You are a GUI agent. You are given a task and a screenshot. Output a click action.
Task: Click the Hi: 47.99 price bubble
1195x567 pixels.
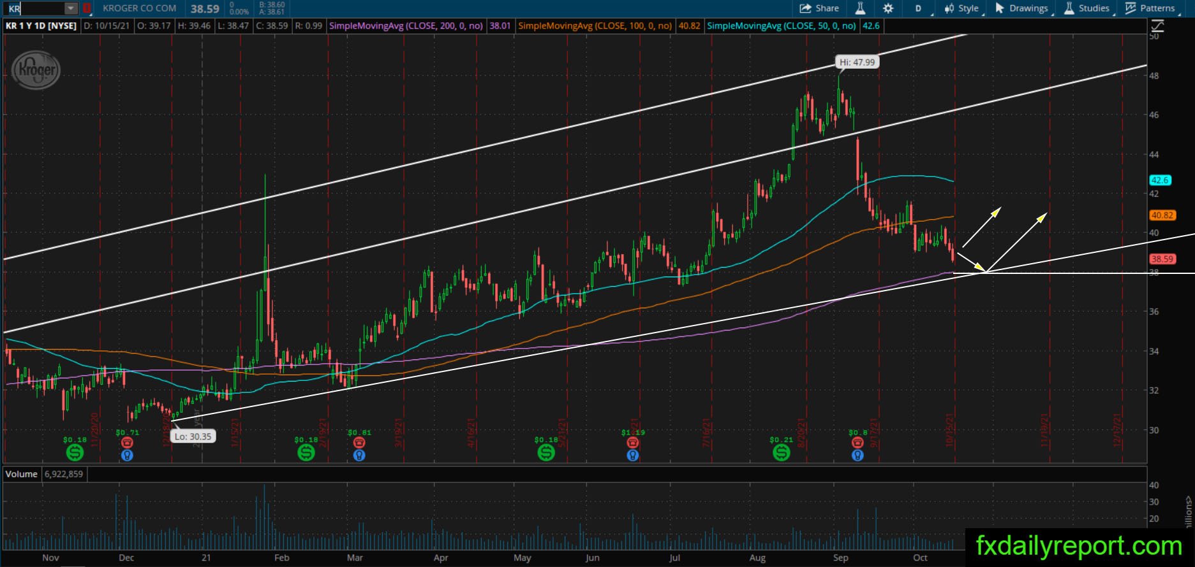[857, 62]
